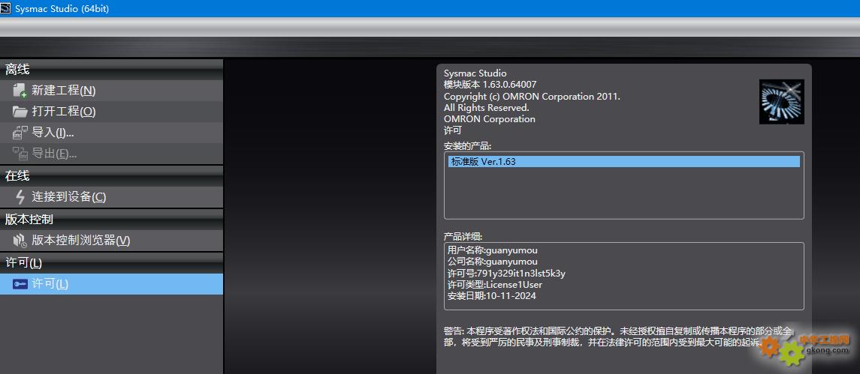The width and height of the screenshot is (860, 374).
Task: Click the module version 1.63.0.64007 text
Action: (x=490, y=85)
